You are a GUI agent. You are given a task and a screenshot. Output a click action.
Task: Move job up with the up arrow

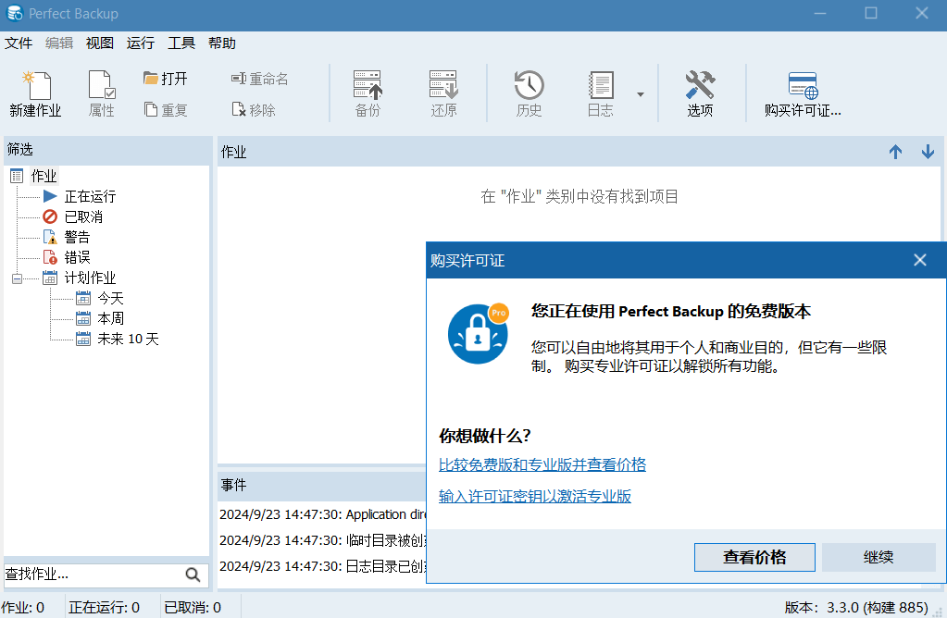click(896, 152)
